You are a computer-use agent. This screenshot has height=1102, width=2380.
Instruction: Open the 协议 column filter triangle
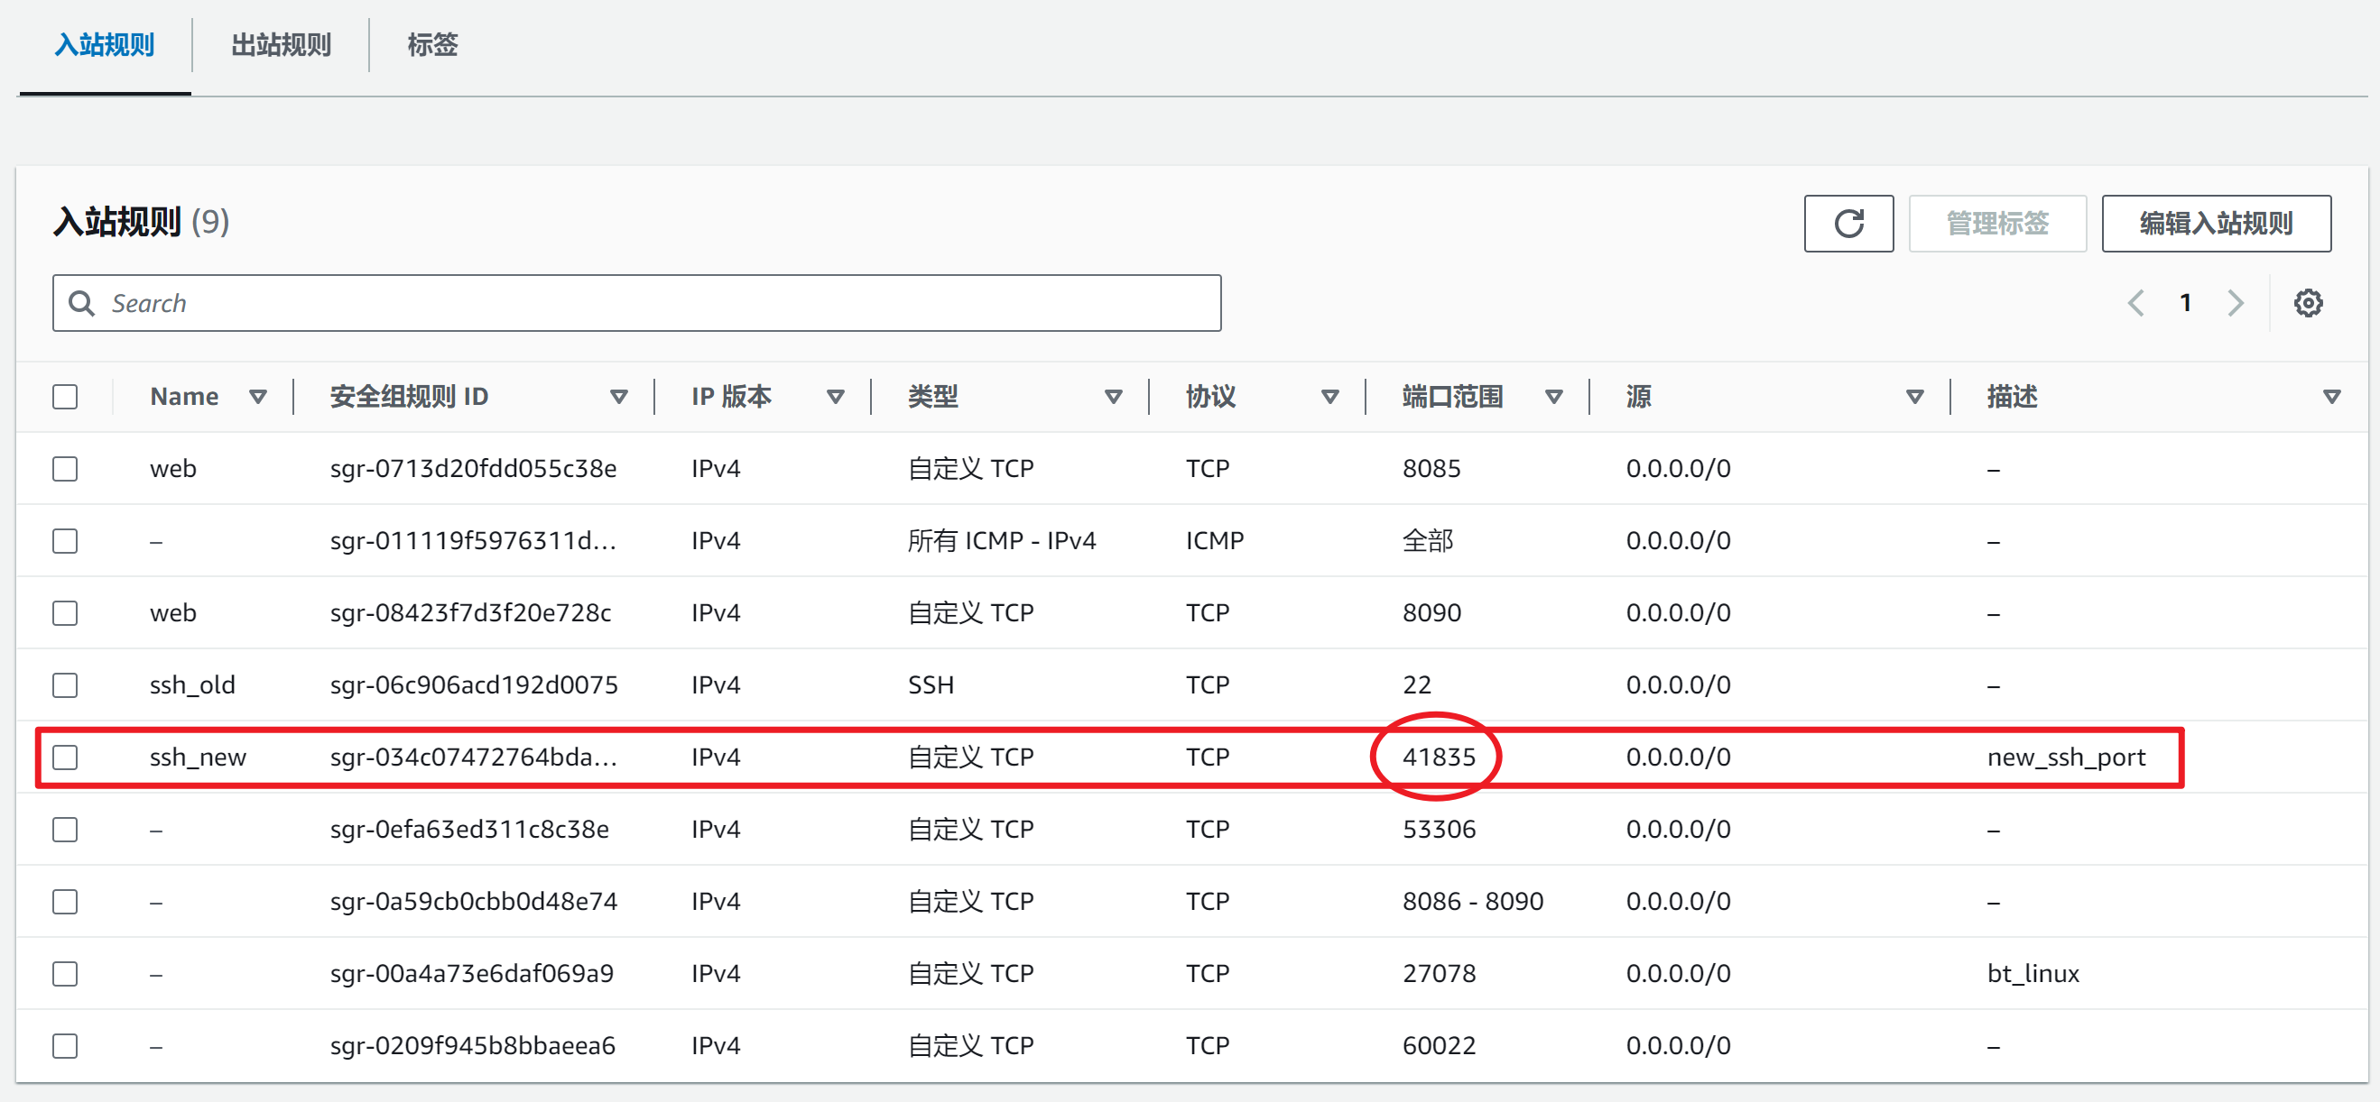coord(1330,397)
